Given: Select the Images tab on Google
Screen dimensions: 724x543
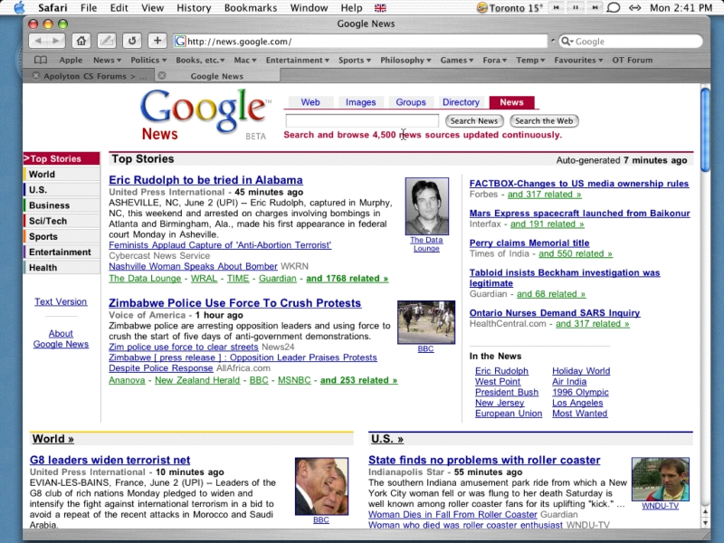Looking at the screenshot, I should point(360,102).
